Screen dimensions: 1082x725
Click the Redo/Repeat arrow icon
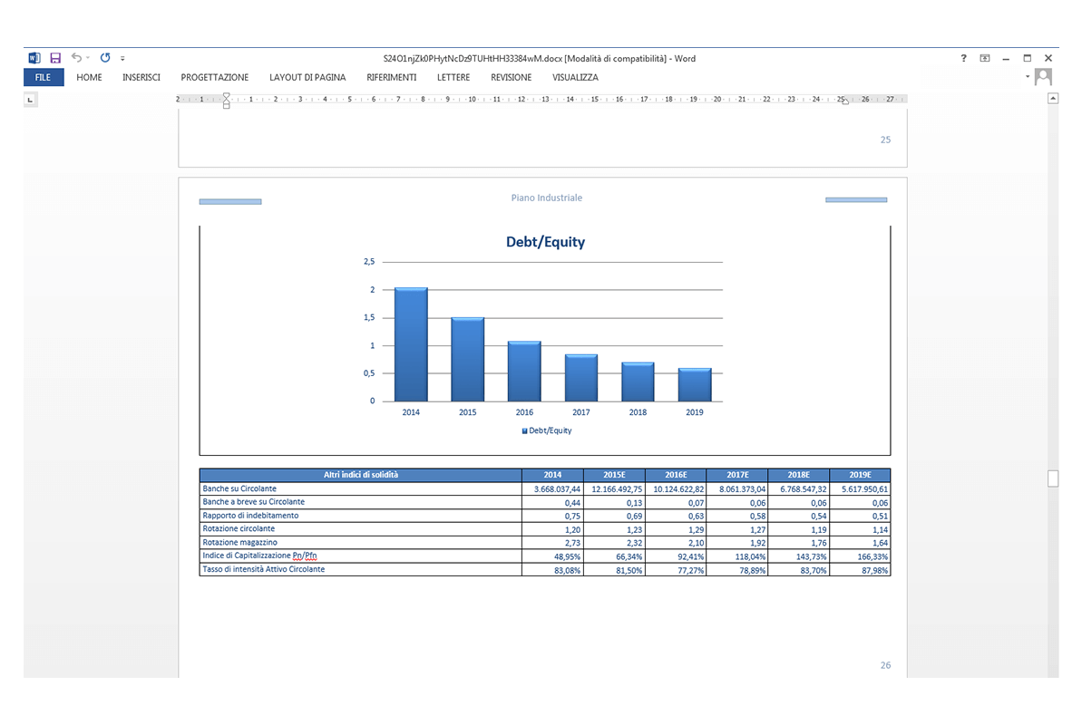point(105,58)
